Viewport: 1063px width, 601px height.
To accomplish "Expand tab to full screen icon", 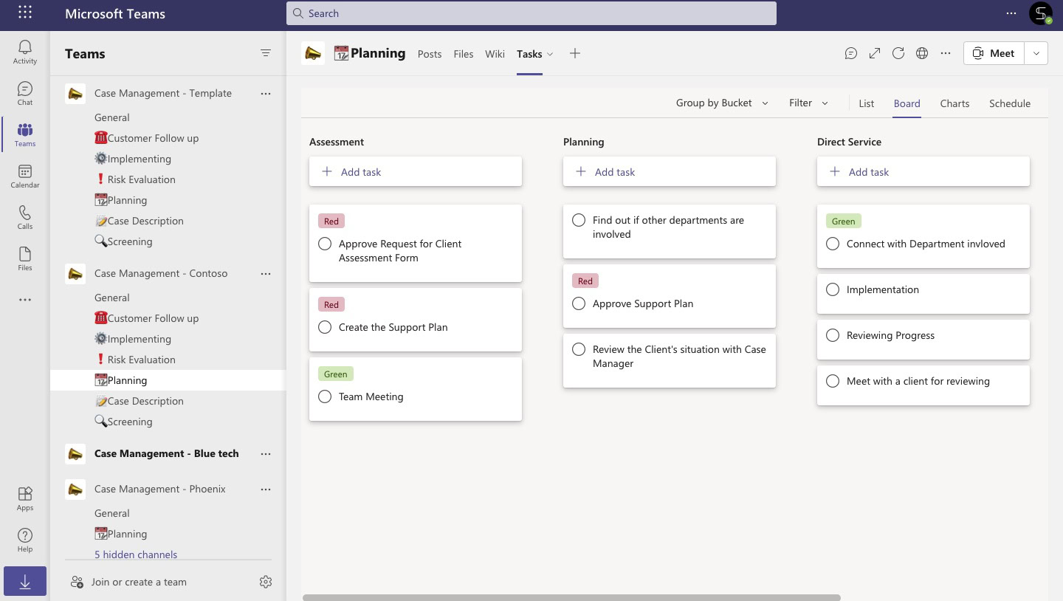I will [x=875, y=53].
